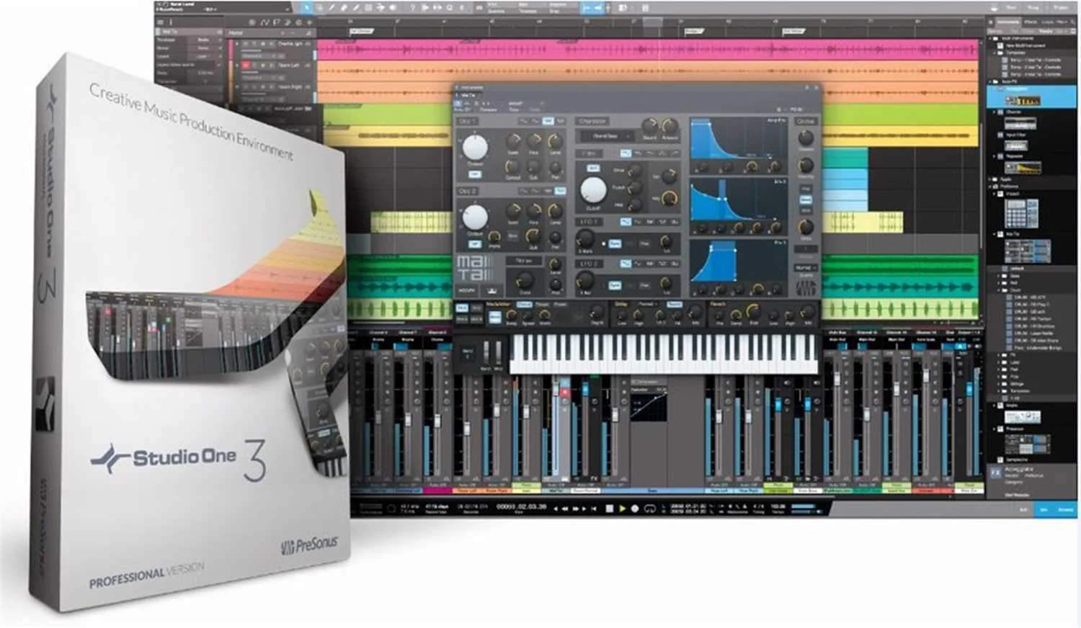Click the Mai Tai global Volume knob
The height and width of the screenshot is (628, 1081).
coord(806,137)
